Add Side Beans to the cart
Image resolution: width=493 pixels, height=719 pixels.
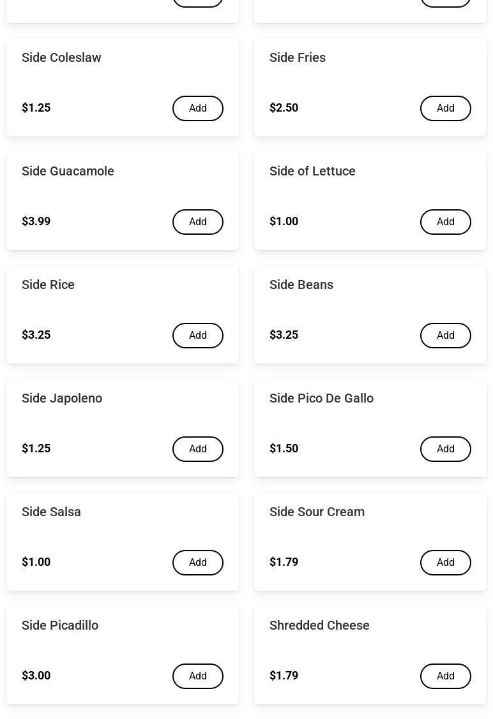pyautogui.click(x=445, y=336)
